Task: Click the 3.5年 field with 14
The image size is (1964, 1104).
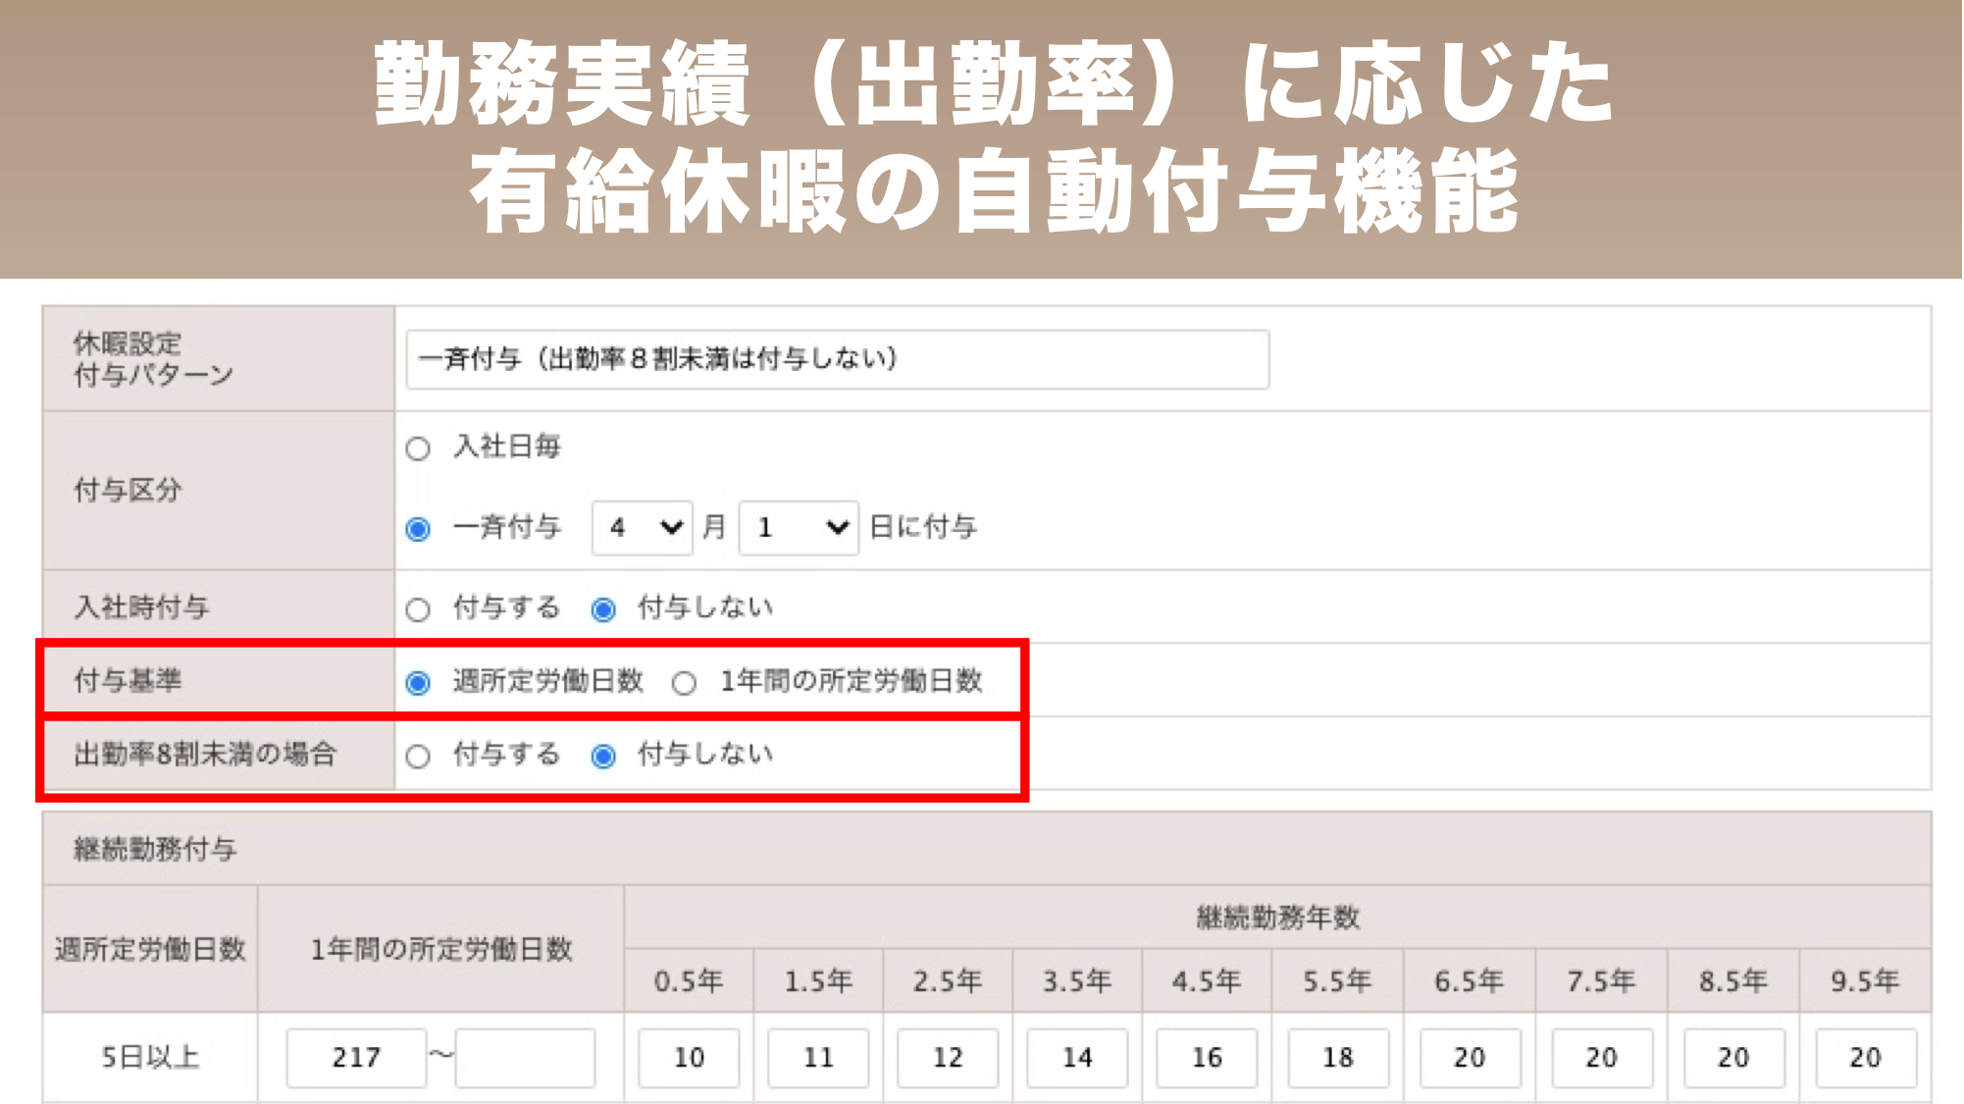Action: (x=1077, y=1057)
